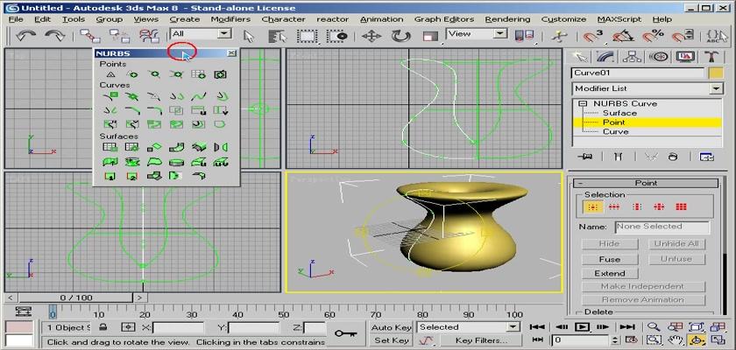Click Create CV Curve in NURBS toolbox
This screenshot has height=350, width=736.
tap(110, 96)
